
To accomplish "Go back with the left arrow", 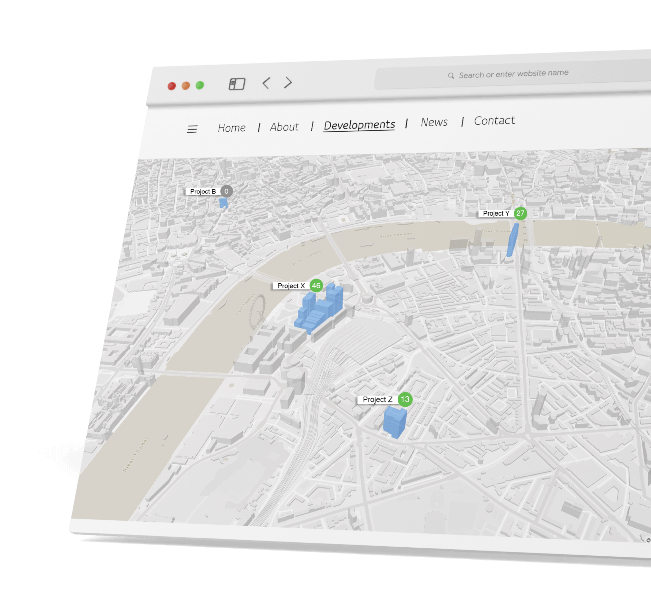I will 266,83.
